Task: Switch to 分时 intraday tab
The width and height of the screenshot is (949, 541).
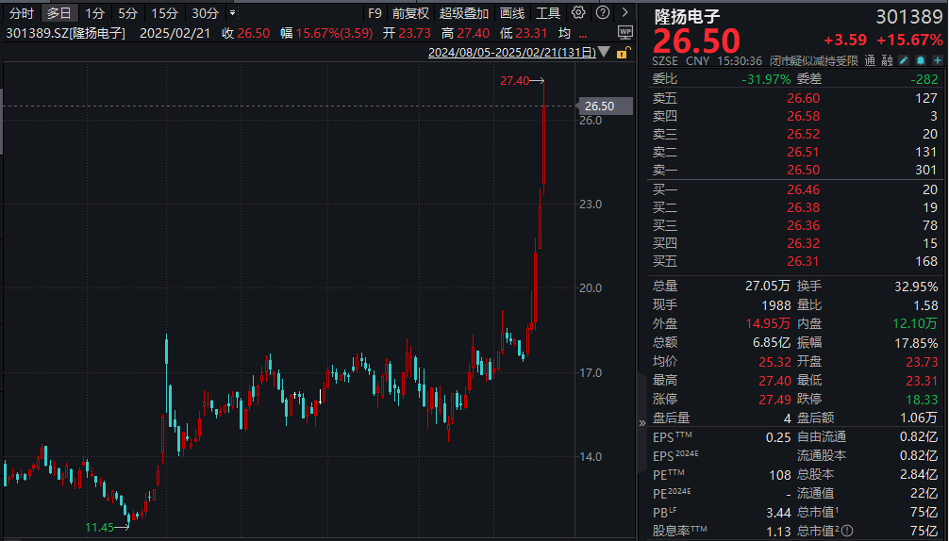Action: coord(22,12)
